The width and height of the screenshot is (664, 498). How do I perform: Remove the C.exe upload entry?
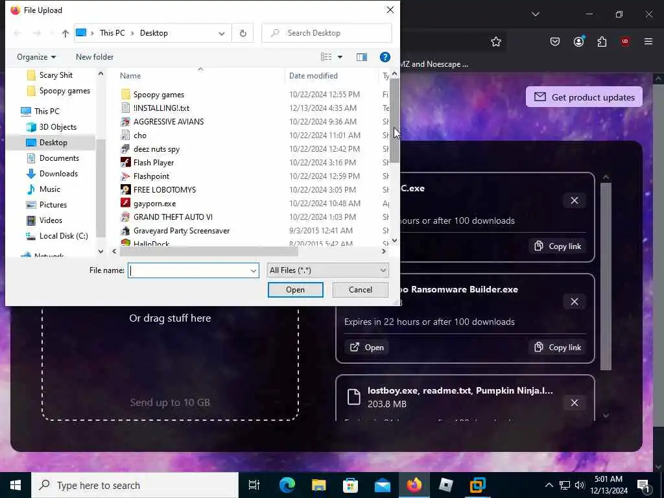(x=575, y=200)
